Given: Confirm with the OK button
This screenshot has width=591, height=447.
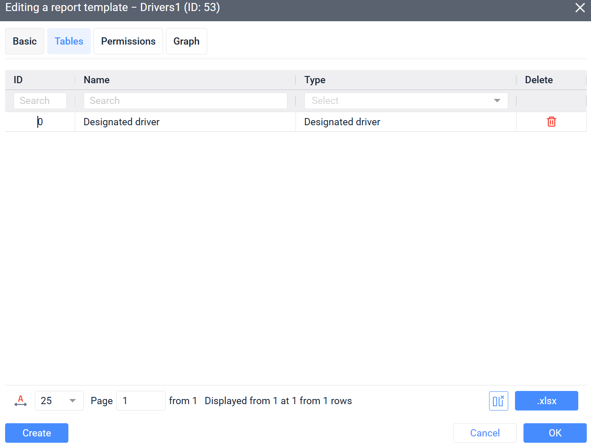Looking at the screenshot, I should click(x=555, y=433).
